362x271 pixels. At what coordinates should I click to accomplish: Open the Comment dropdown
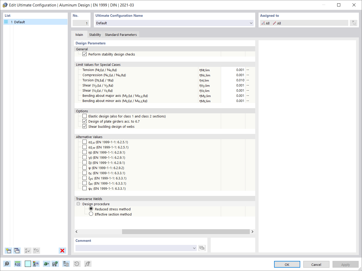194,248
